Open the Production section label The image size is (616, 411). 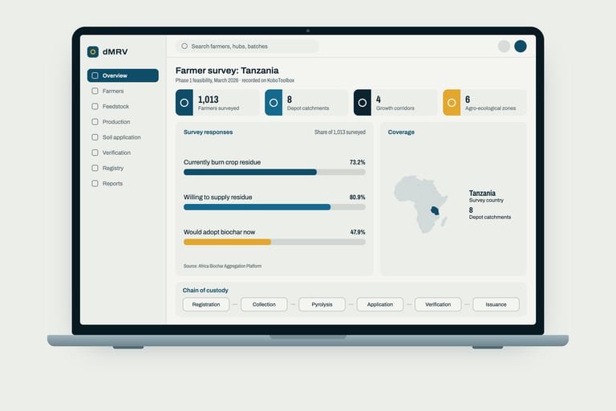[116, 121]
